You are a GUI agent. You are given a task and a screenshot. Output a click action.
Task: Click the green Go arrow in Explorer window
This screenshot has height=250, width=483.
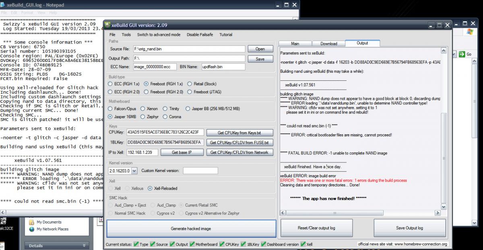click(462, 54)
